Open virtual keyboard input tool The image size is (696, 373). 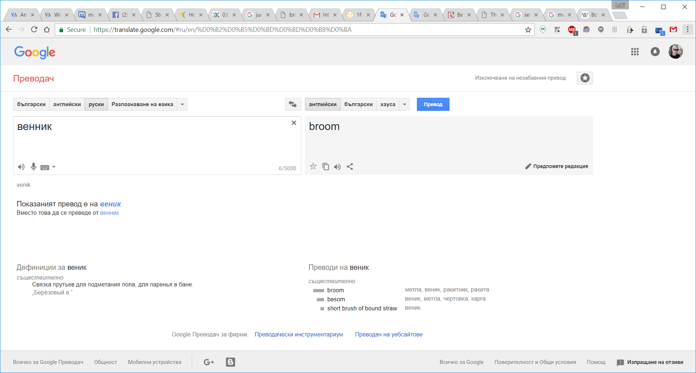[x=45, y=167]
